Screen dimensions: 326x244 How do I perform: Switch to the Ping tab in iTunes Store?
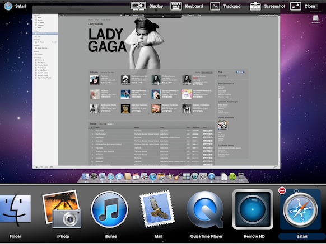[199, 15]
